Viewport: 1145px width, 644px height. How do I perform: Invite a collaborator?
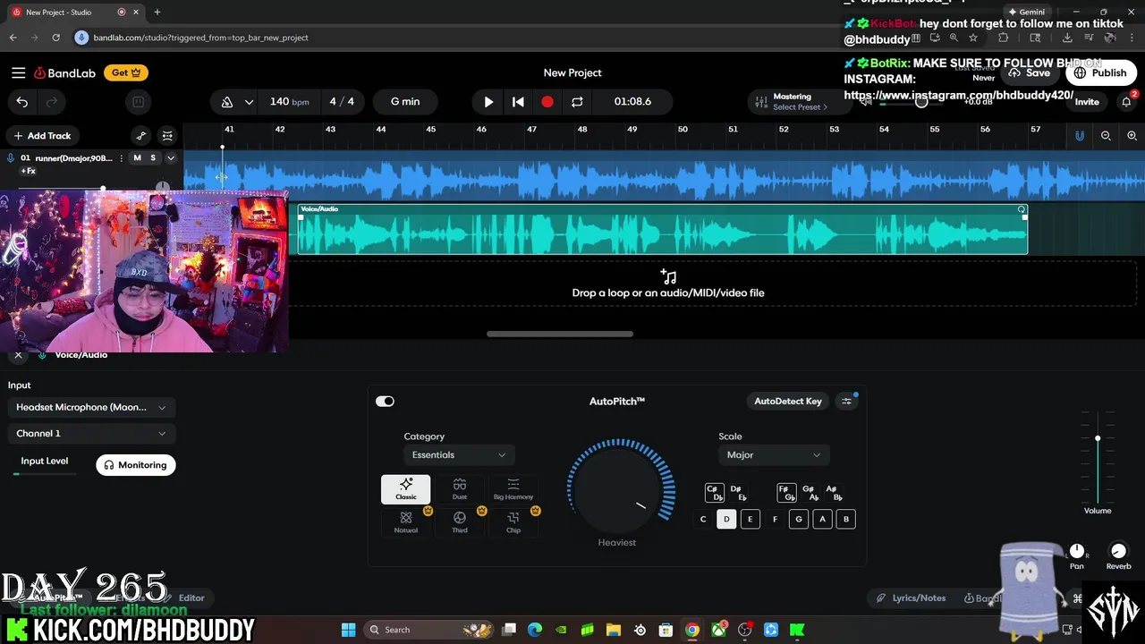coord(1087,102)
